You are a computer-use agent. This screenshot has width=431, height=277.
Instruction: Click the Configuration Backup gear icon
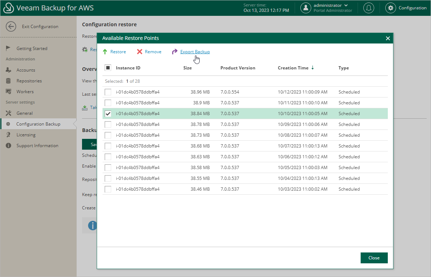pyautogui.click(x=8, y=124)
